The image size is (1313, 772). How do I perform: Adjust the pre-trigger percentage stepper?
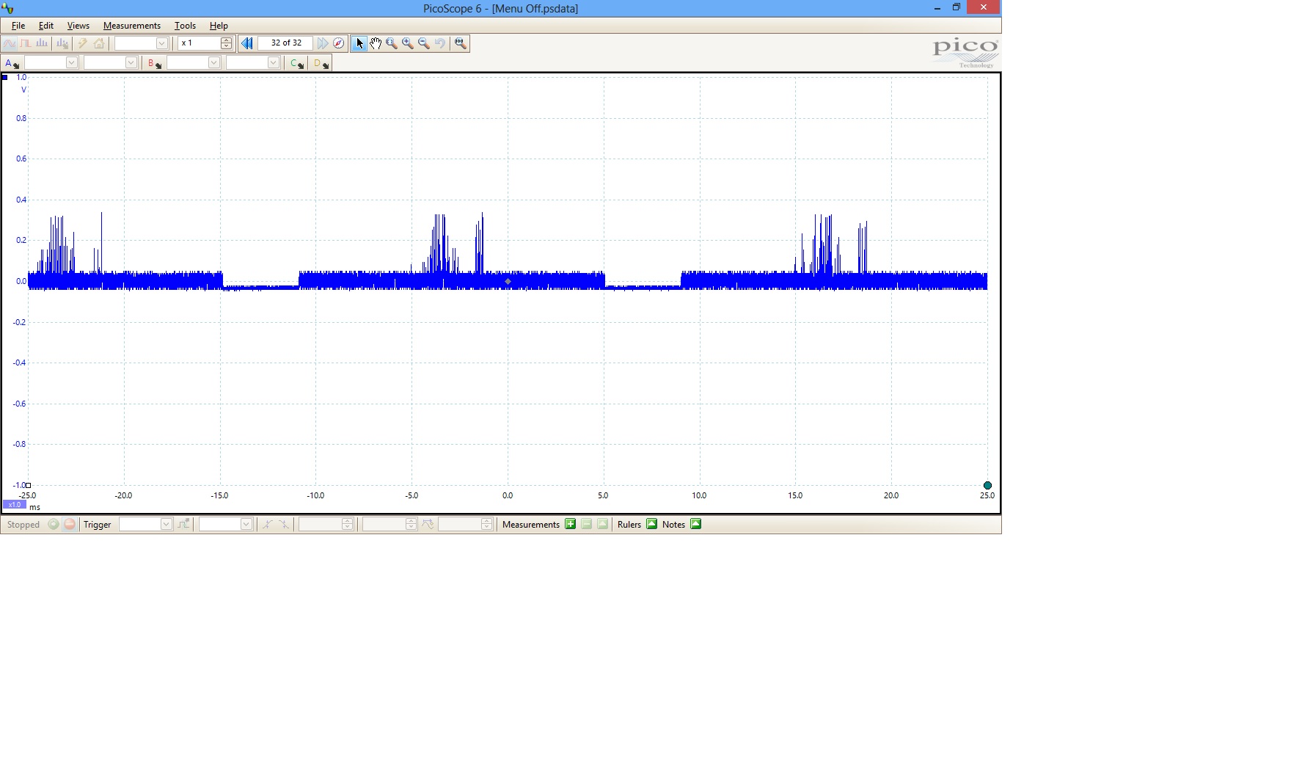coord(412,524)
